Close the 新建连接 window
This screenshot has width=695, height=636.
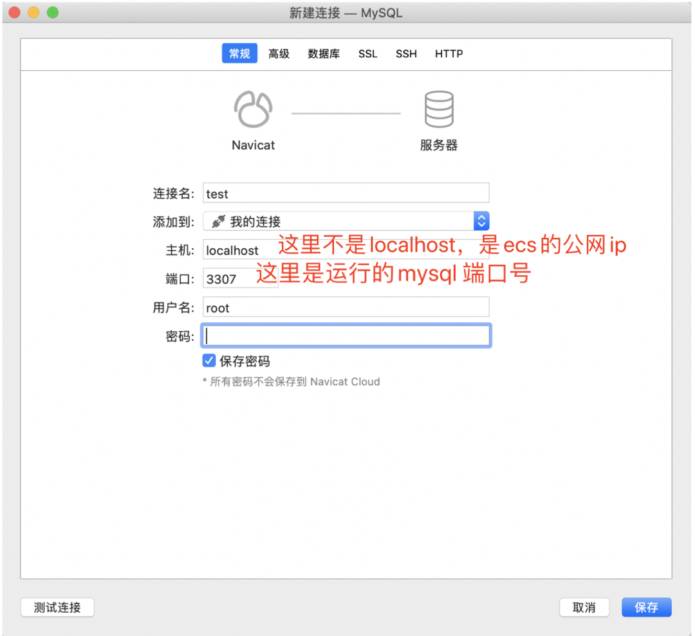[x=15, y=12]
